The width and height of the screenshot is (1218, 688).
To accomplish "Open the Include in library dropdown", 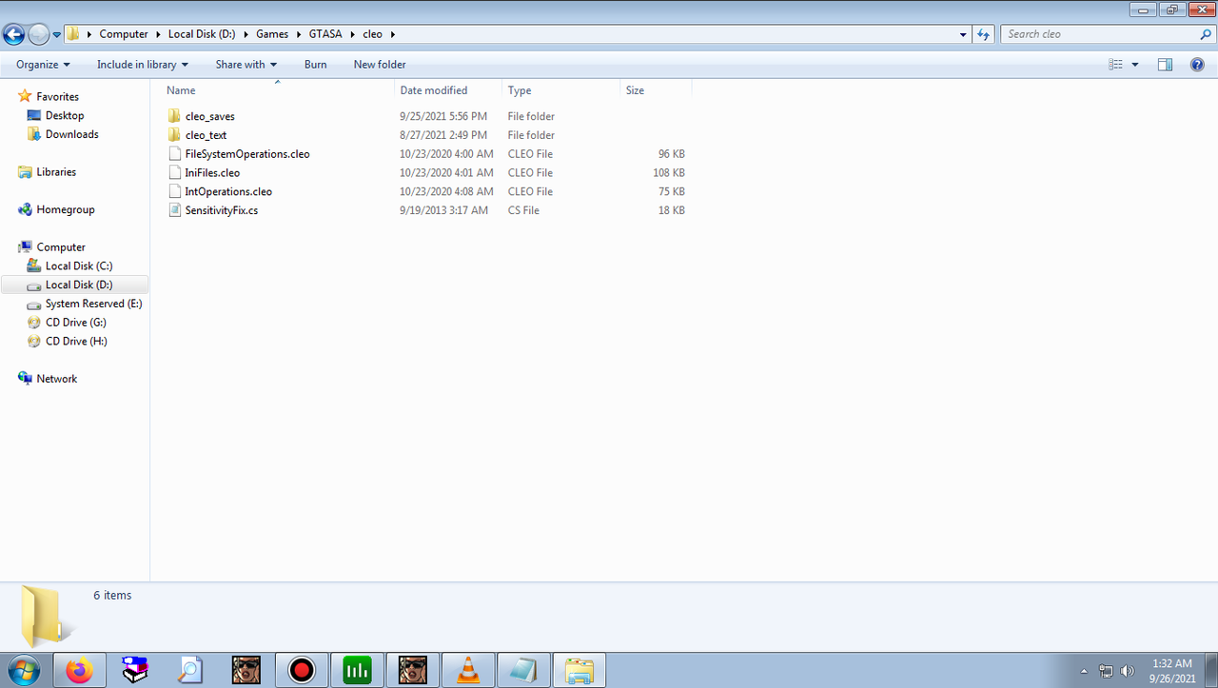I will point(143,65).
